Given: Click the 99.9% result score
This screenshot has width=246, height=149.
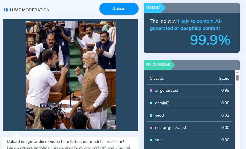Looking at the screenshot, I should (210, 40).
